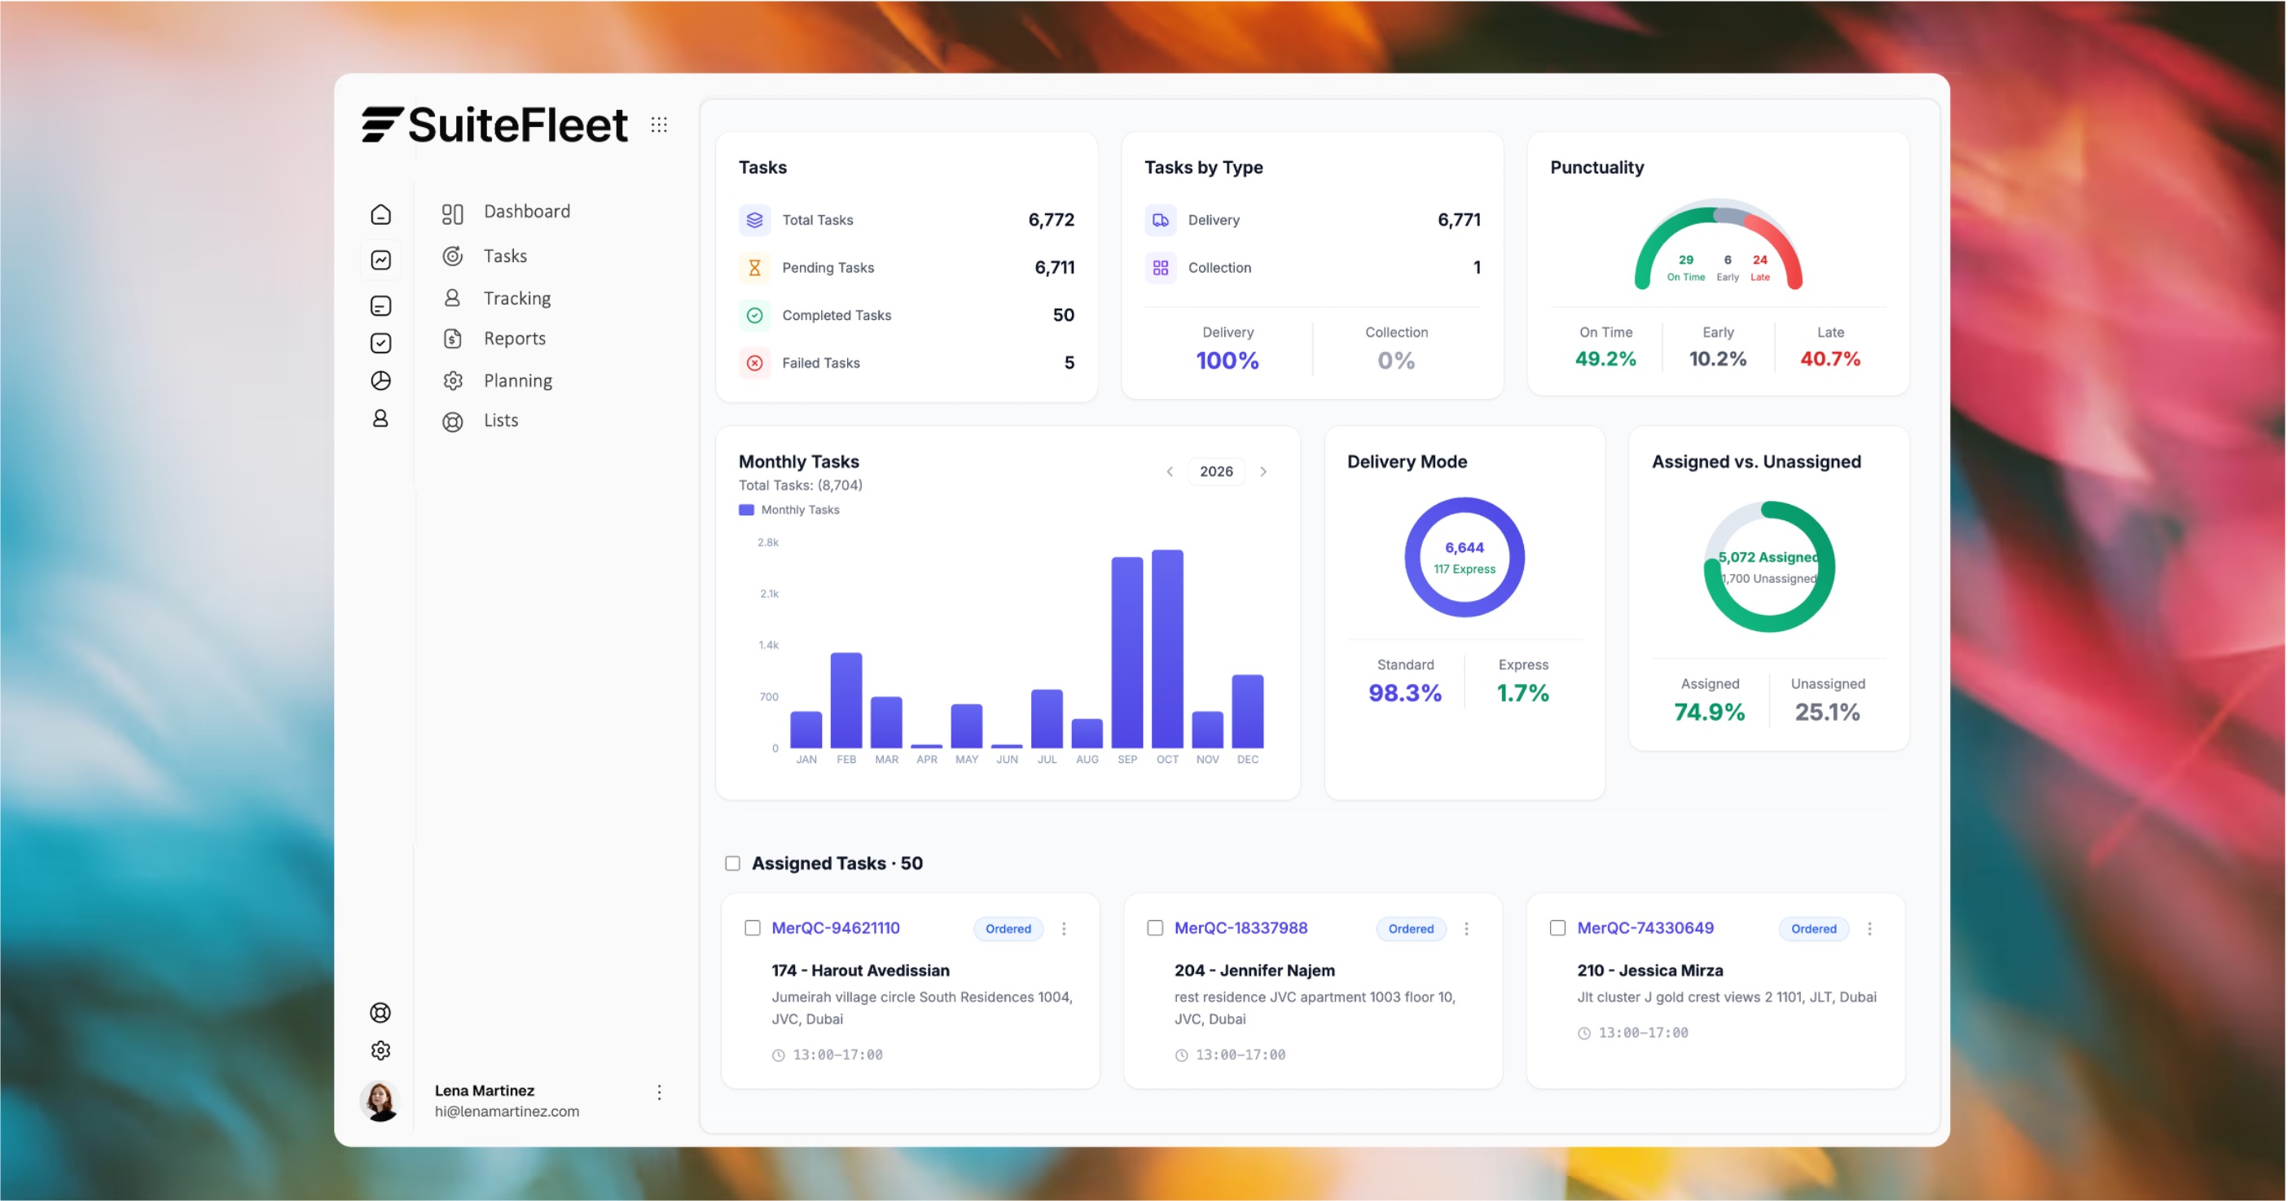
Task: Click the next-year chevron in Monthly Tasks
Action: 1263,471
